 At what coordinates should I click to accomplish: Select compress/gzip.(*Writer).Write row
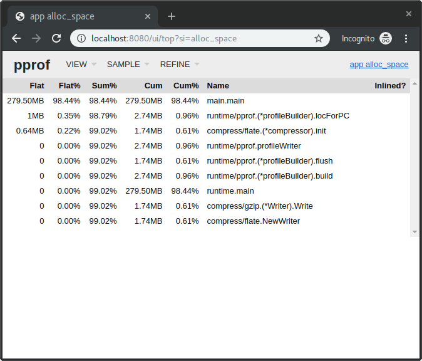pyautogui.click(x=207, y=206)
